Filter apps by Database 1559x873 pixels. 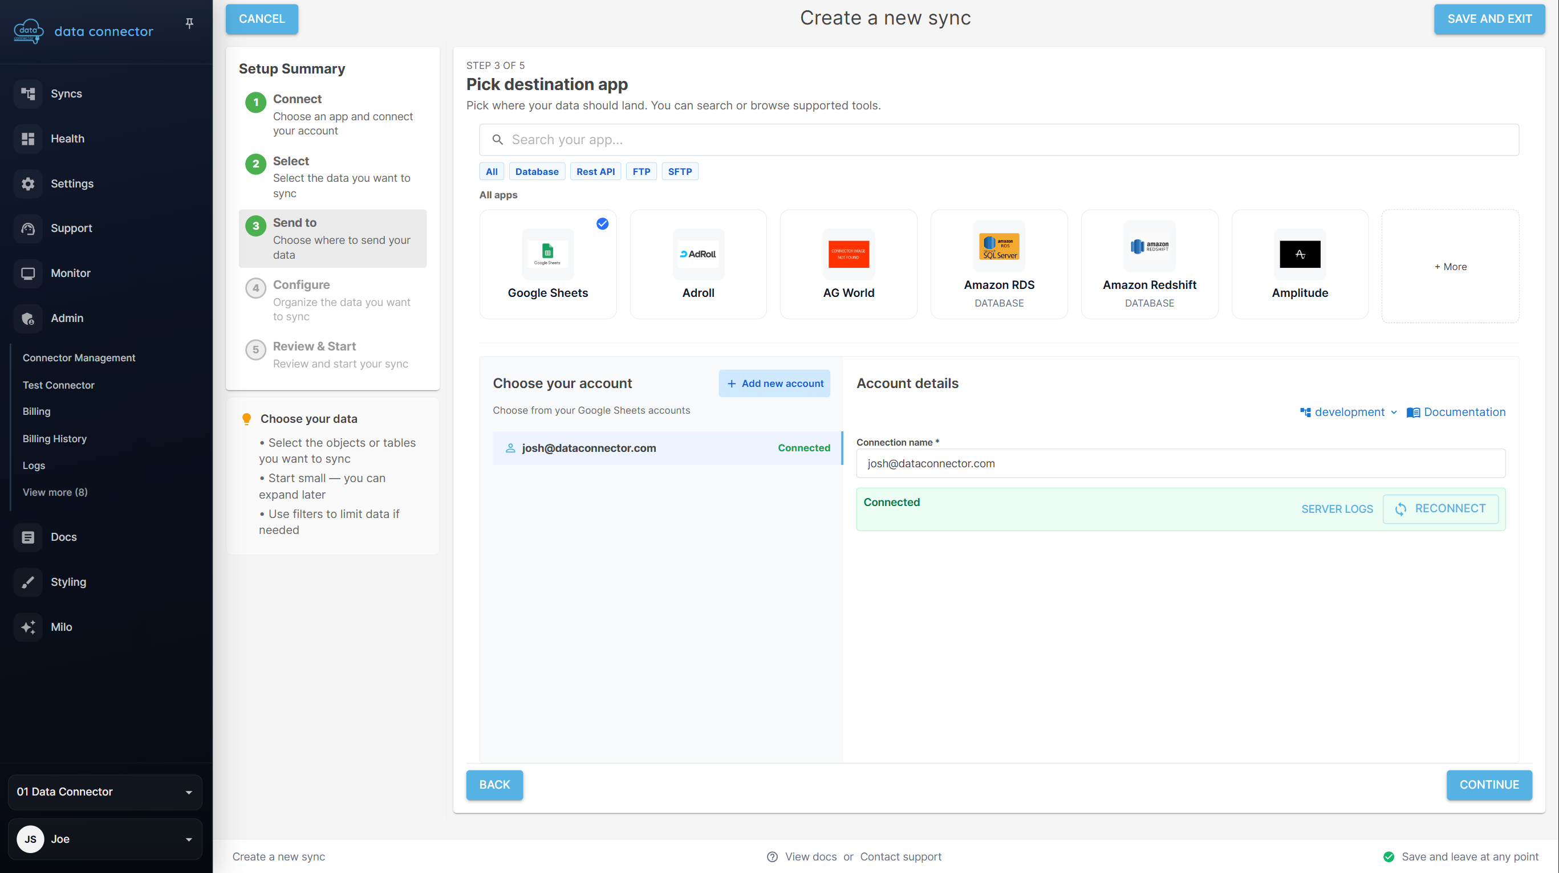click(537, 171)
